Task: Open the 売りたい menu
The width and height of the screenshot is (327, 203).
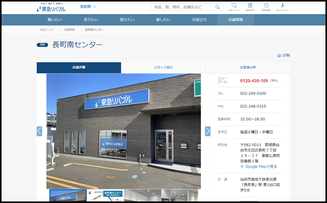Action: 91,20
